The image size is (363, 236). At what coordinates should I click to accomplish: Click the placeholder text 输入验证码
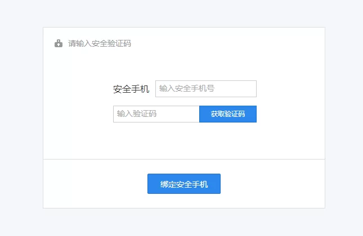pos(137,114)
